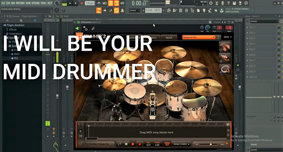
Task: Open EZdrummer plugin options arrow menu
Action: pyautogui.click(x=75, y=22)
